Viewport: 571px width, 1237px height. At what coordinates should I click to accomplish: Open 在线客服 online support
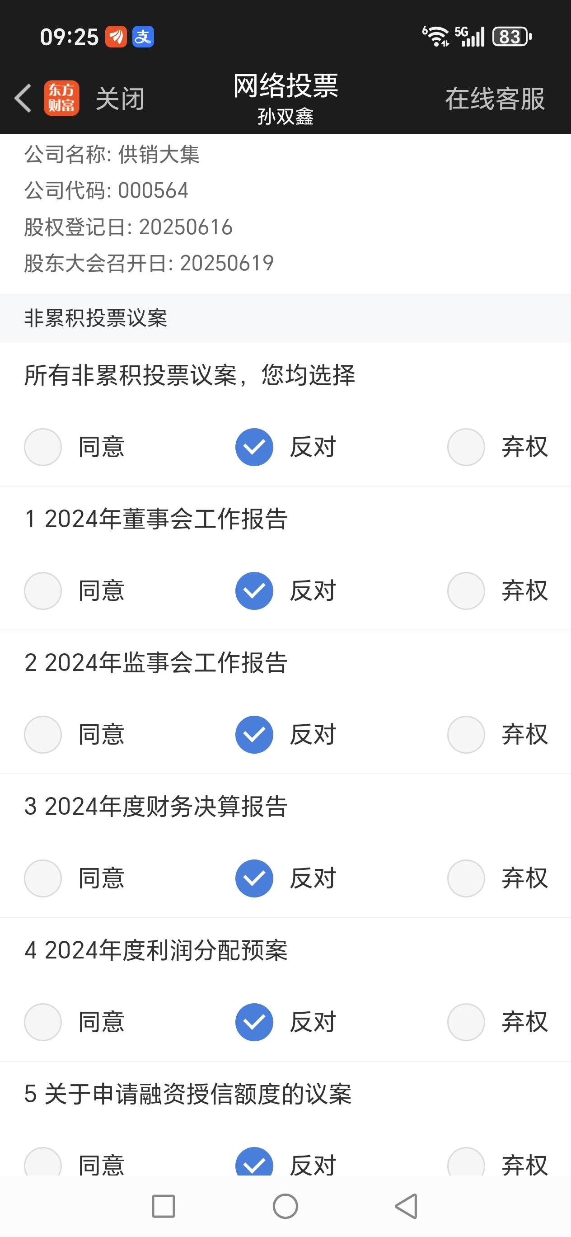pyautogui.click(x=495, y=99)
